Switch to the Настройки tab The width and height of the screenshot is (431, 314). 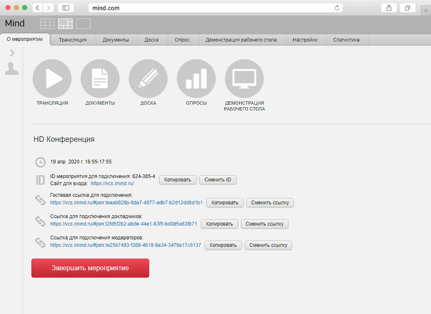(x=305, y=40)
